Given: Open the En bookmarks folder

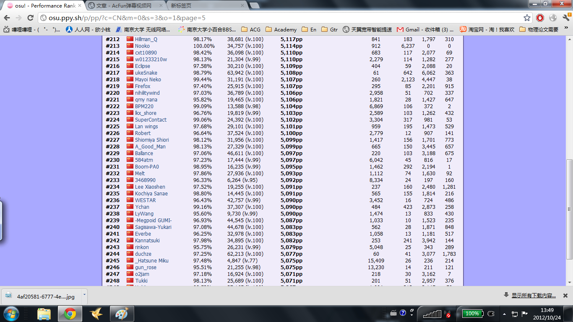Looking at the screenshot, I should point(309,30).
